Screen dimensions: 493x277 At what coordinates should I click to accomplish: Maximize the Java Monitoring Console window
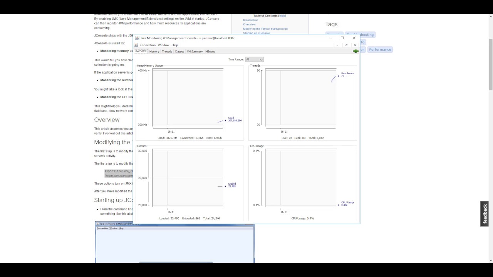tap(342, 38)
